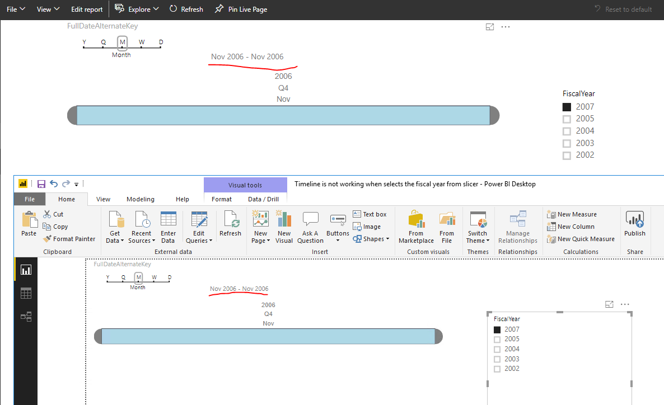The height and width of the screenshot is (405, 664).
Task: Open the File dropdown in the top dark bar
Action: [x=16, y=10]
